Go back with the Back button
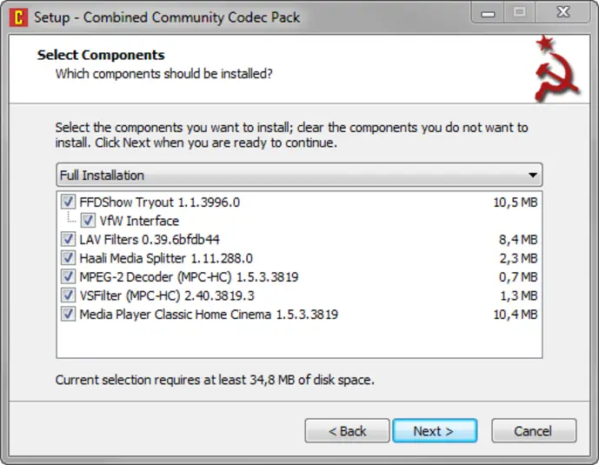The height and width of the screenshot is (465, 599). 347,431
